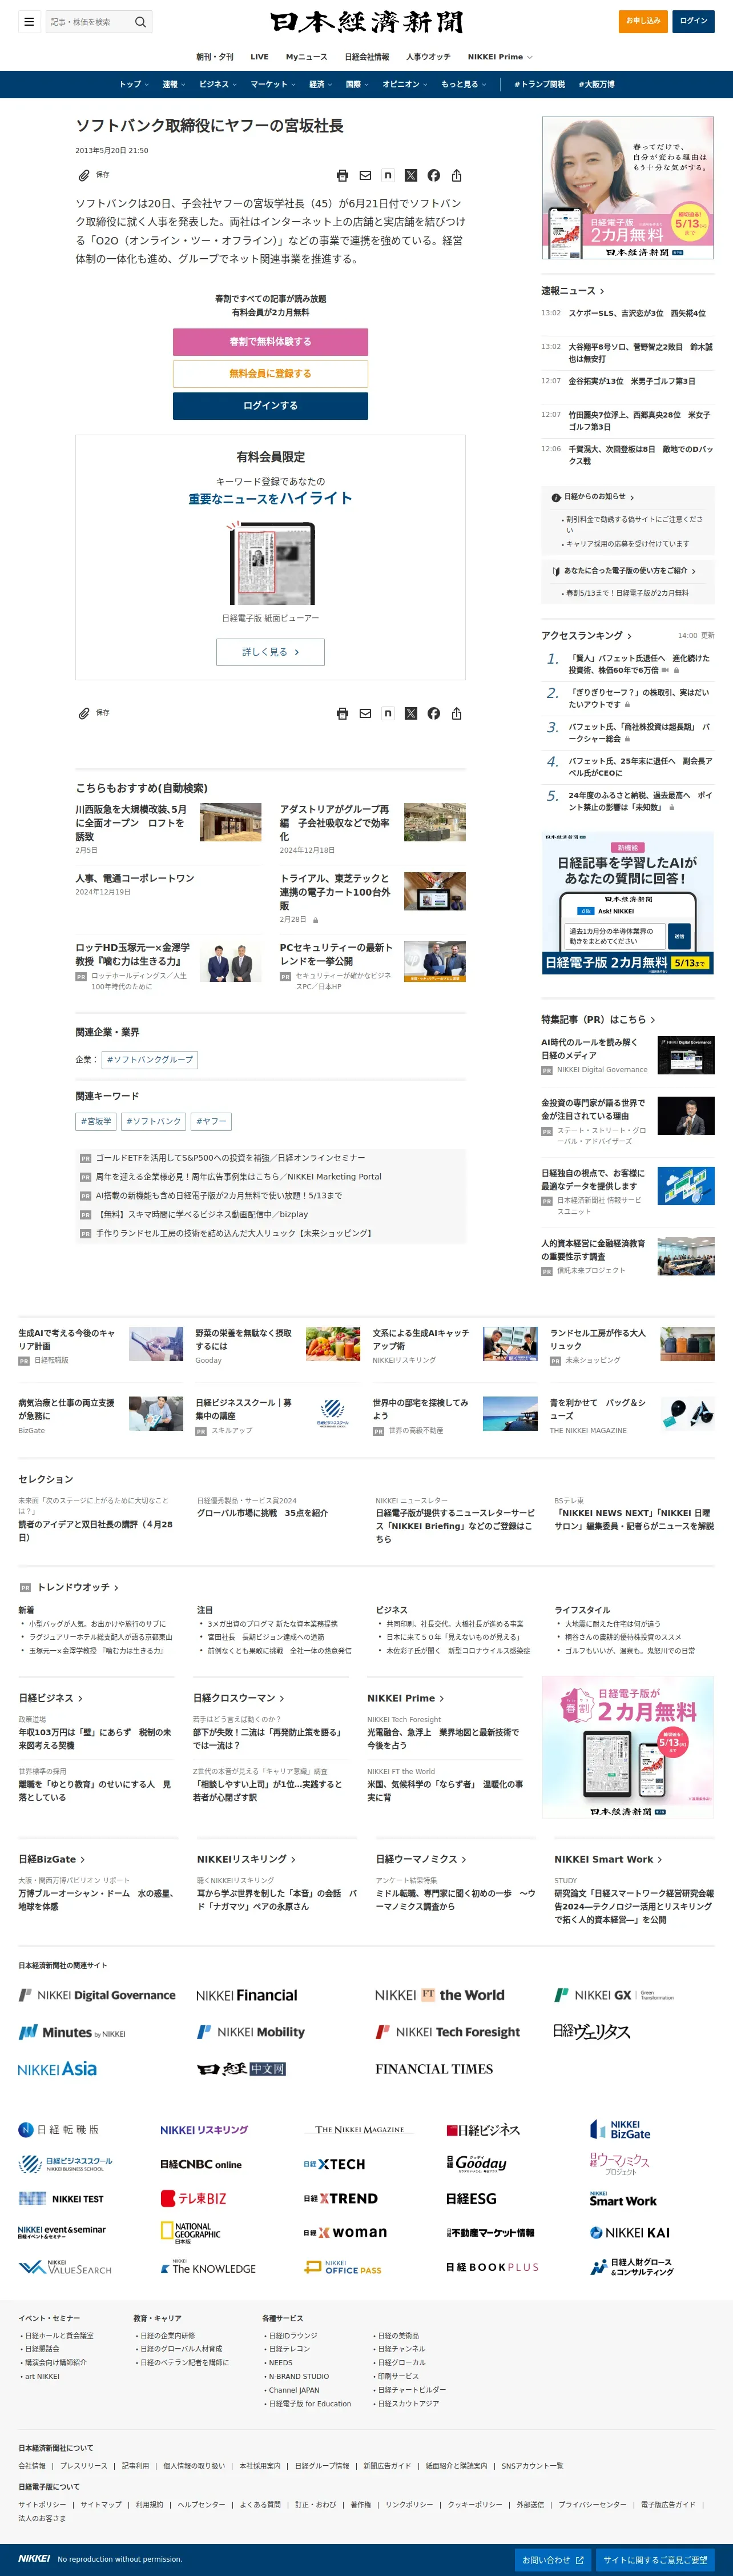Click the note icon below the 有料会員限定 box
The height and width of the screenshot is (2576, 733).
tap(388, 713)
